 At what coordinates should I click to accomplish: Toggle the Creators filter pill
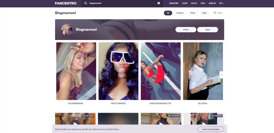point(180,13)
